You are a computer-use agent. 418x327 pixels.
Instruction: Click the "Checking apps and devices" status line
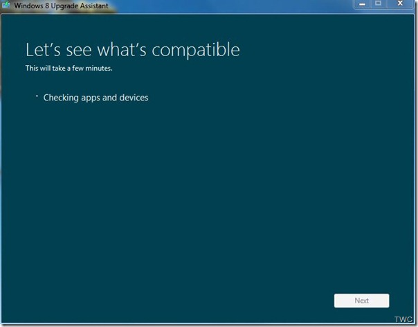coord(96,98)
